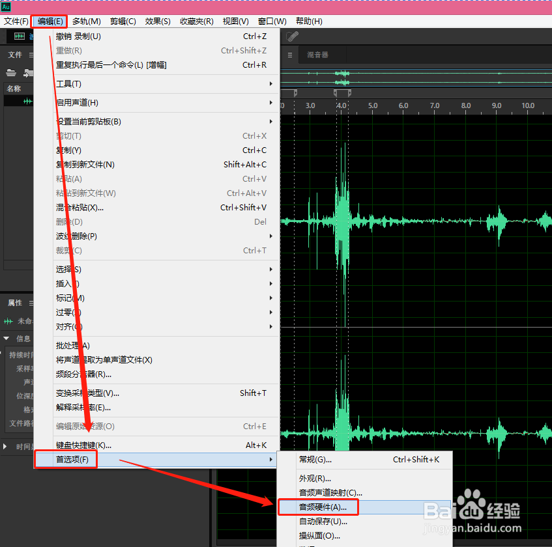The height and width of the screenshot is (547, 552).
Task: Open the Properties panel menu icon
Action: 31,303
